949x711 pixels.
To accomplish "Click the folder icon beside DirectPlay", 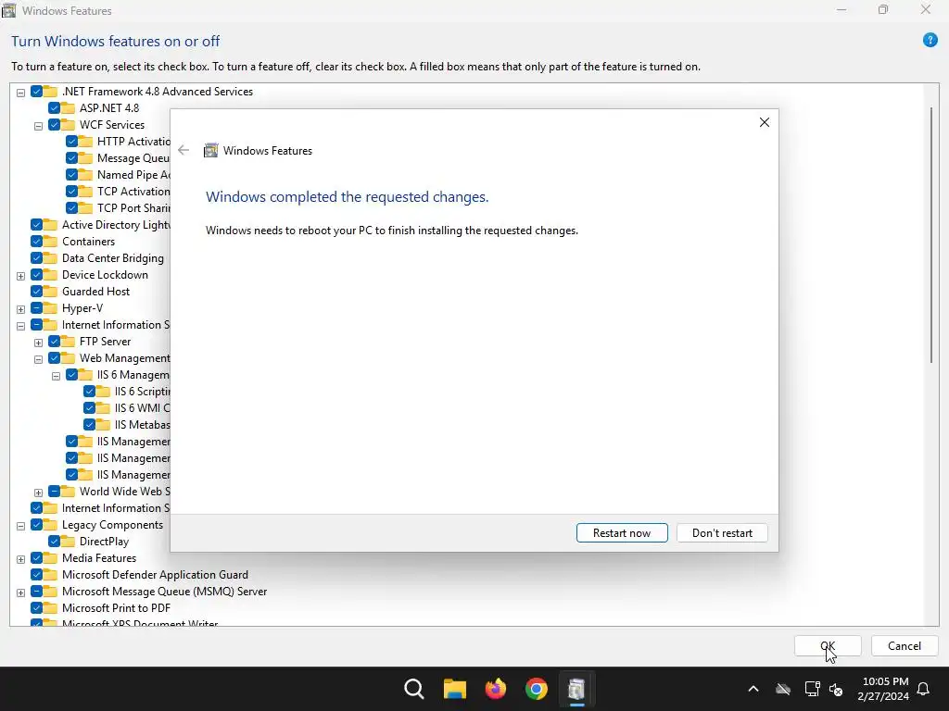I will [x=69, y=541].
